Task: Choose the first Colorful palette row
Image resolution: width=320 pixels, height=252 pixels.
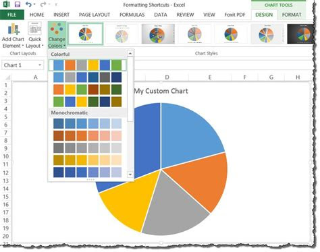Action: click(88, 65)
